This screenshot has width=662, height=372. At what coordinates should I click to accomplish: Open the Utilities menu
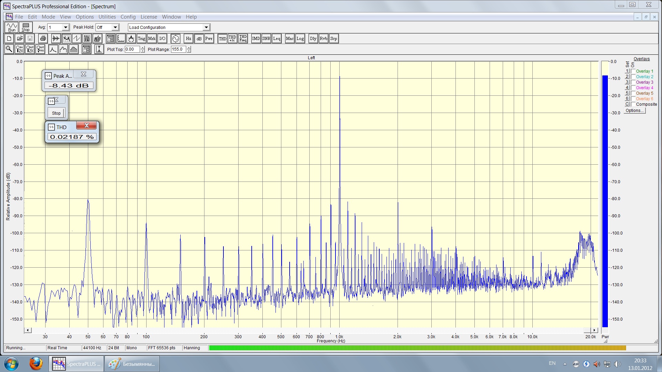click(x=107, y=17)
